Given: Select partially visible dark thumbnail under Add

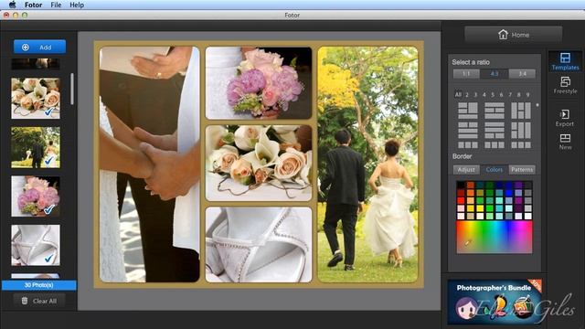Looking at the screenshot, I should click(x=36, y=64).
